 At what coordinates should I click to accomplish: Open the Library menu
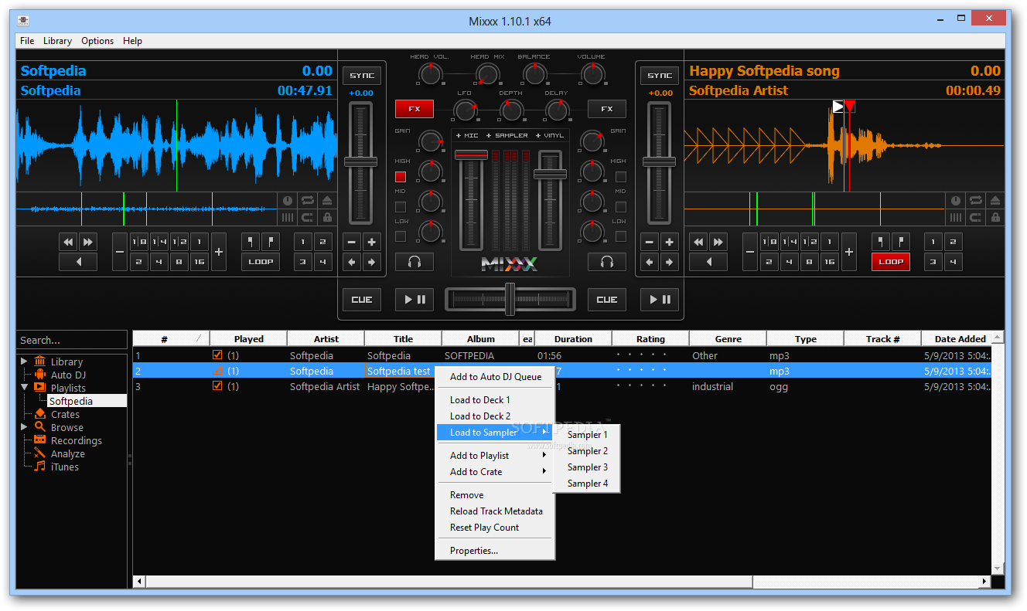tap(57, 41)
